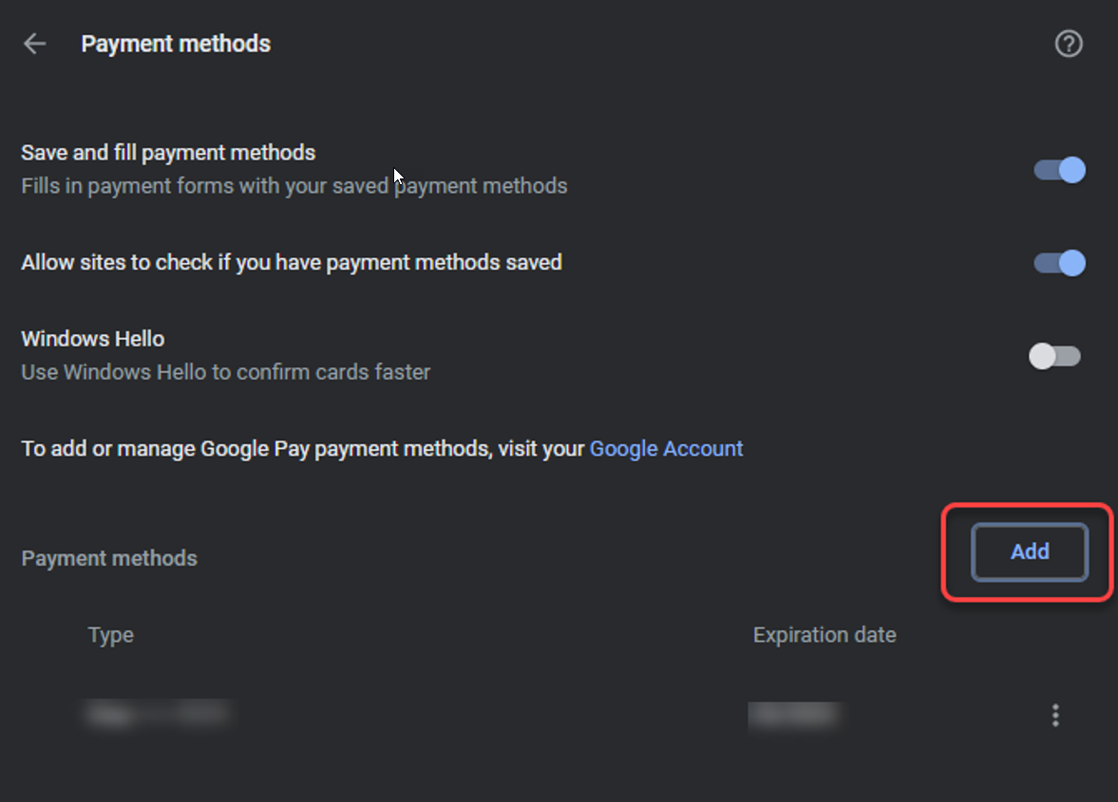
Task: Click the Payment methods section heading above the table
Action: (x=109, y=558)
